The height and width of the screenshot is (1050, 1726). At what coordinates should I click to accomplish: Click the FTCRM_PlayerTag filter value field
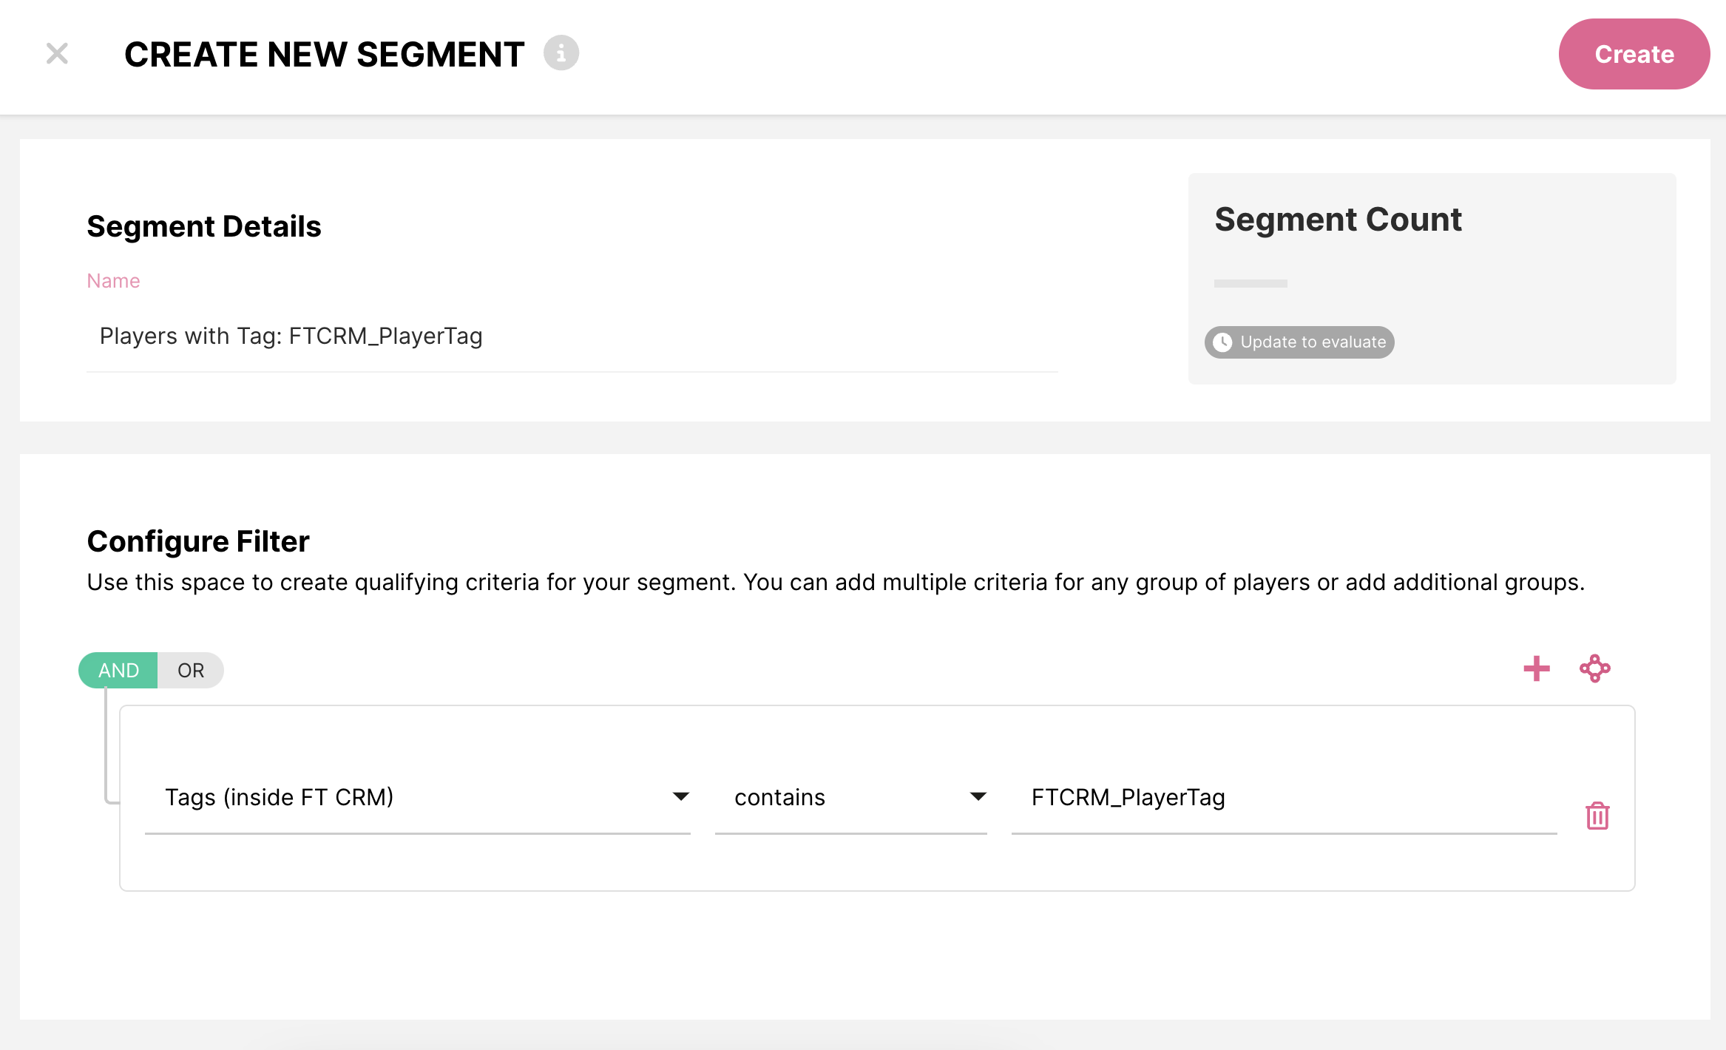click(x=1283, y=798)
